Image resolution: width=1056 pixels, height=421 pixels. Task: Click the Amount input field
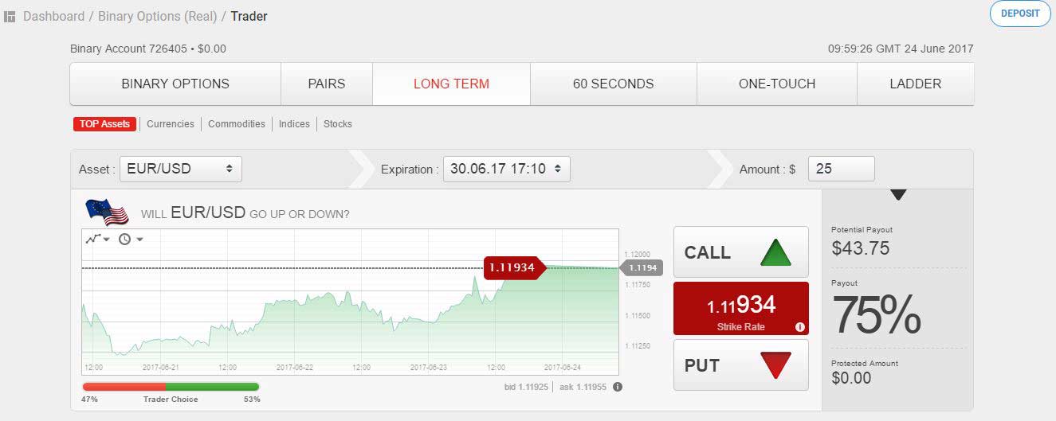(842, 169)
